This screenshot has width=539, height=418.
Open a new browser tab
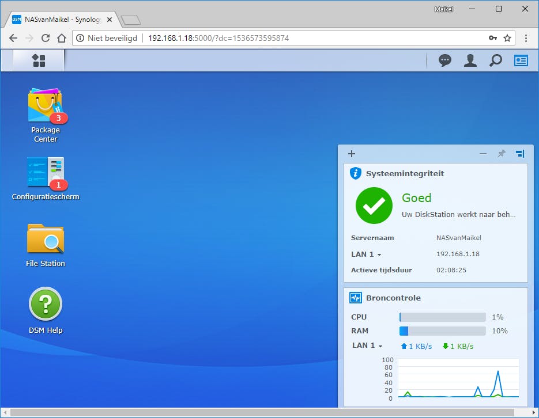coord(131,20)
